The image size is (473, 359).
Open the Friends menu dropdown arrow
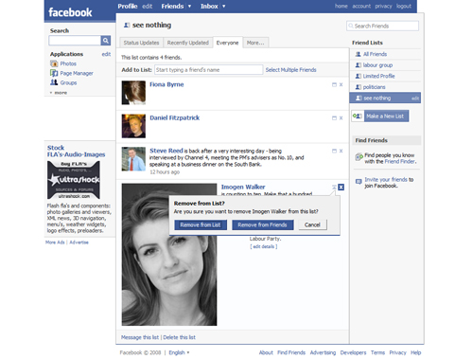pyautogui.click(x=189, y=6)
